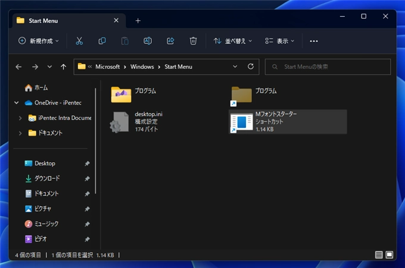This screenshot has height=268, width=405.
Task: Open the three-dots more options menu
Action: coord(314,41)
